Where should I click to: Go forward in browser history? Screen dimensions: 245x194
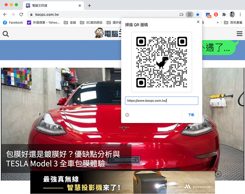coord(13,14)
